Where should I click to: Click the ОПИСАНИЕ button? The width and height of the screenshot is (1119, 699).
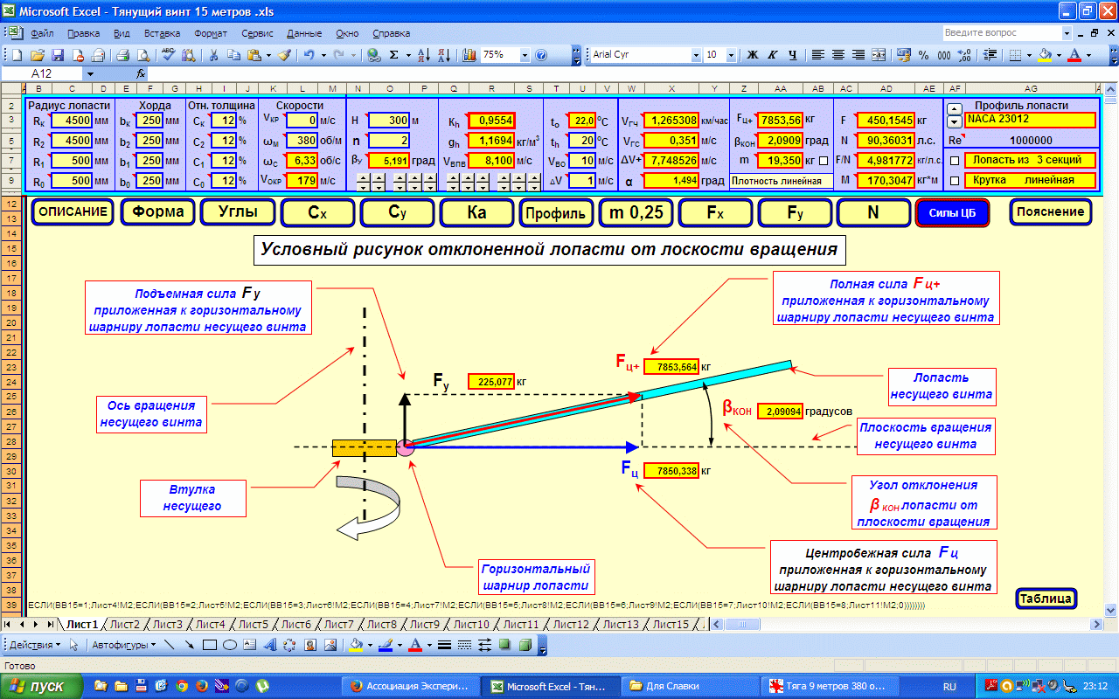[x=73, y=212]
